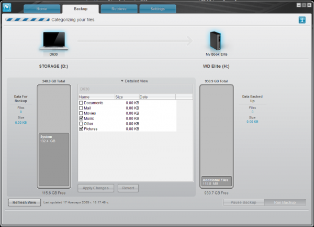Sort by the Size column header
Viewport: 314px width, 227px height.
[x=127, y=97]
